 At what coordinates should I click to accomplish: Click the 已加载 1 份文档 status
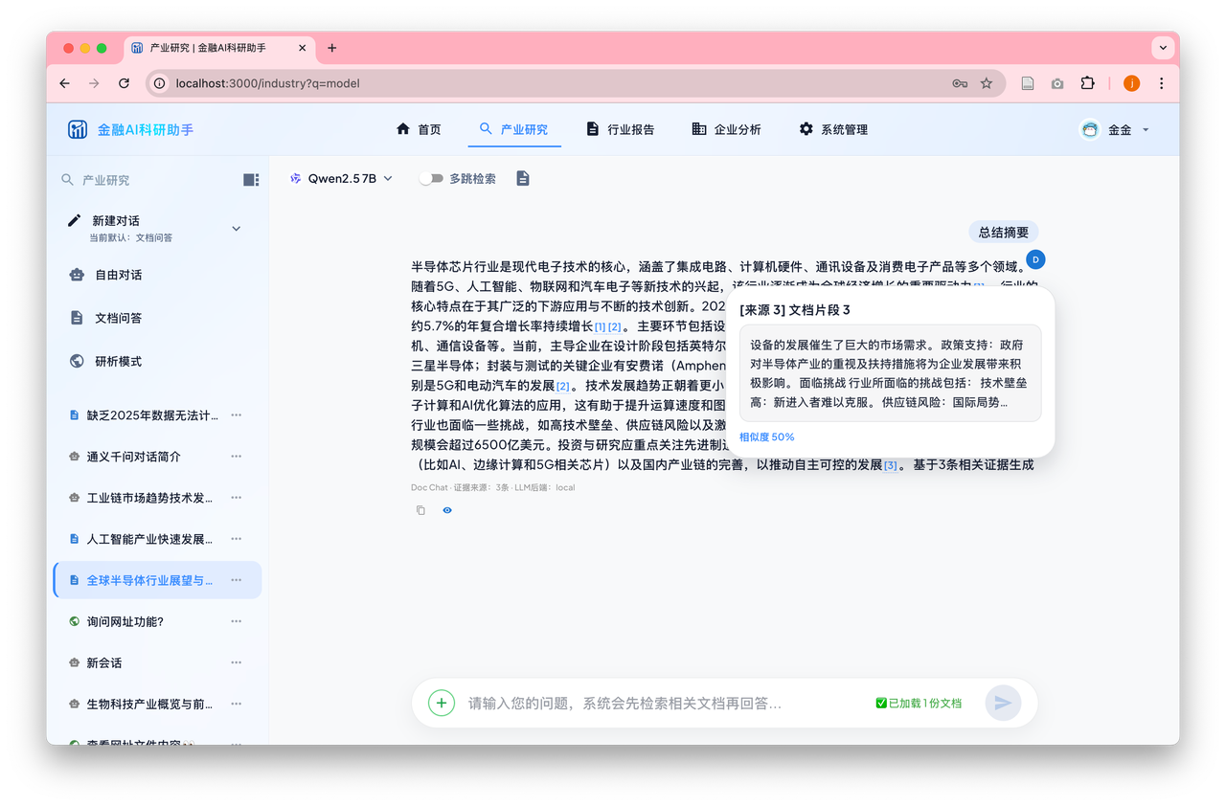point(919,703)
